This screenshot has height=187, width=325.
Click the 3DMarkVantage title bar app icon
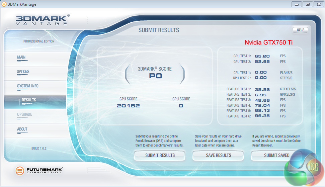pyautogui.click(x=4, y=4)
